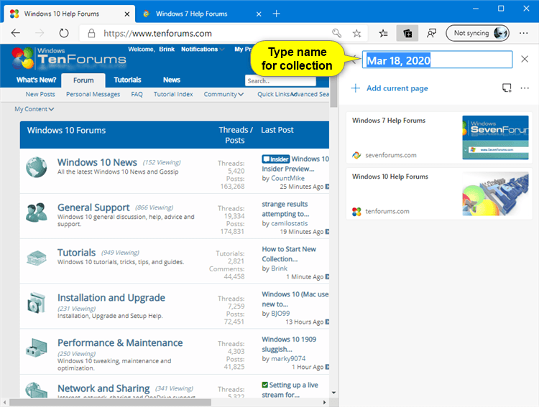The width and height of the screenshot is (539, 407).
Task: Open the Tutorial Index link
Action: 173,94
